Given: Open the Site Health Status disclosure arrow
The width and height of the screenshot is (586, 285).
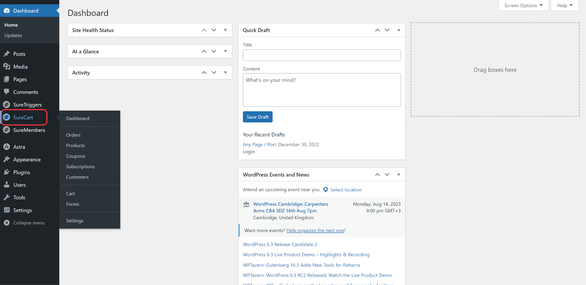Looking at the screenshot, I should [x=225, y=30].
